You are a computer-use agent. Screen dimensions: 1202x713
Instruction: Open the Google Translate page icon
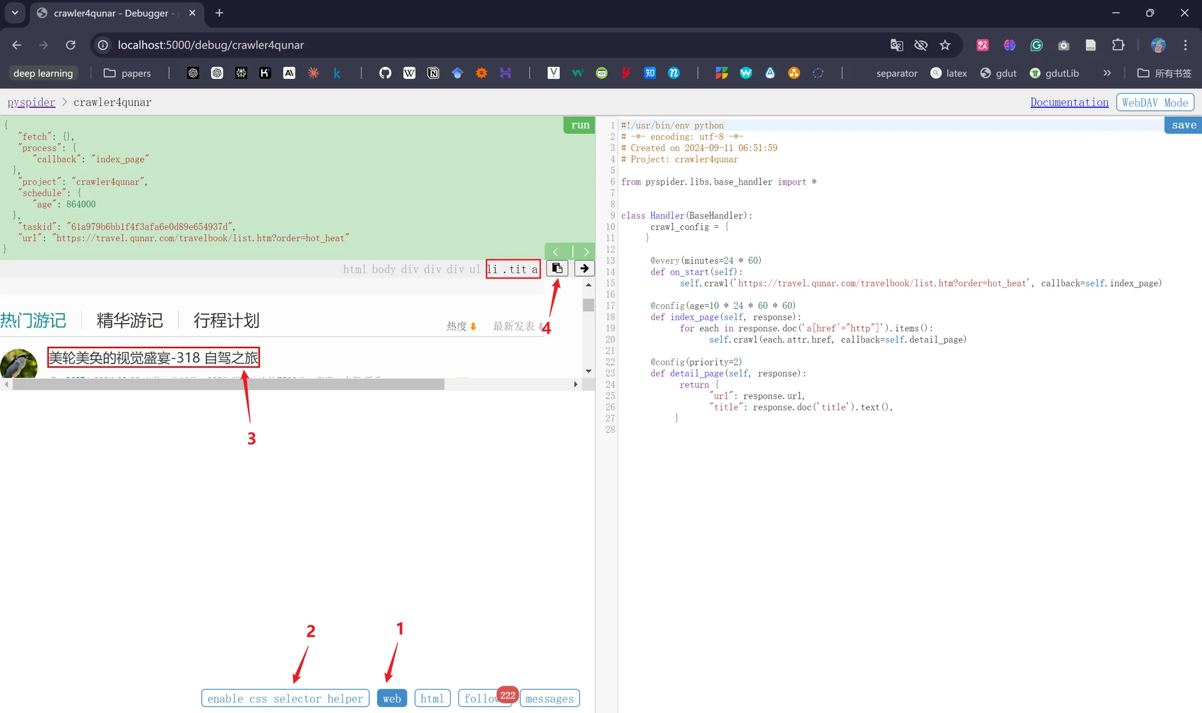(x=896, y=45)
